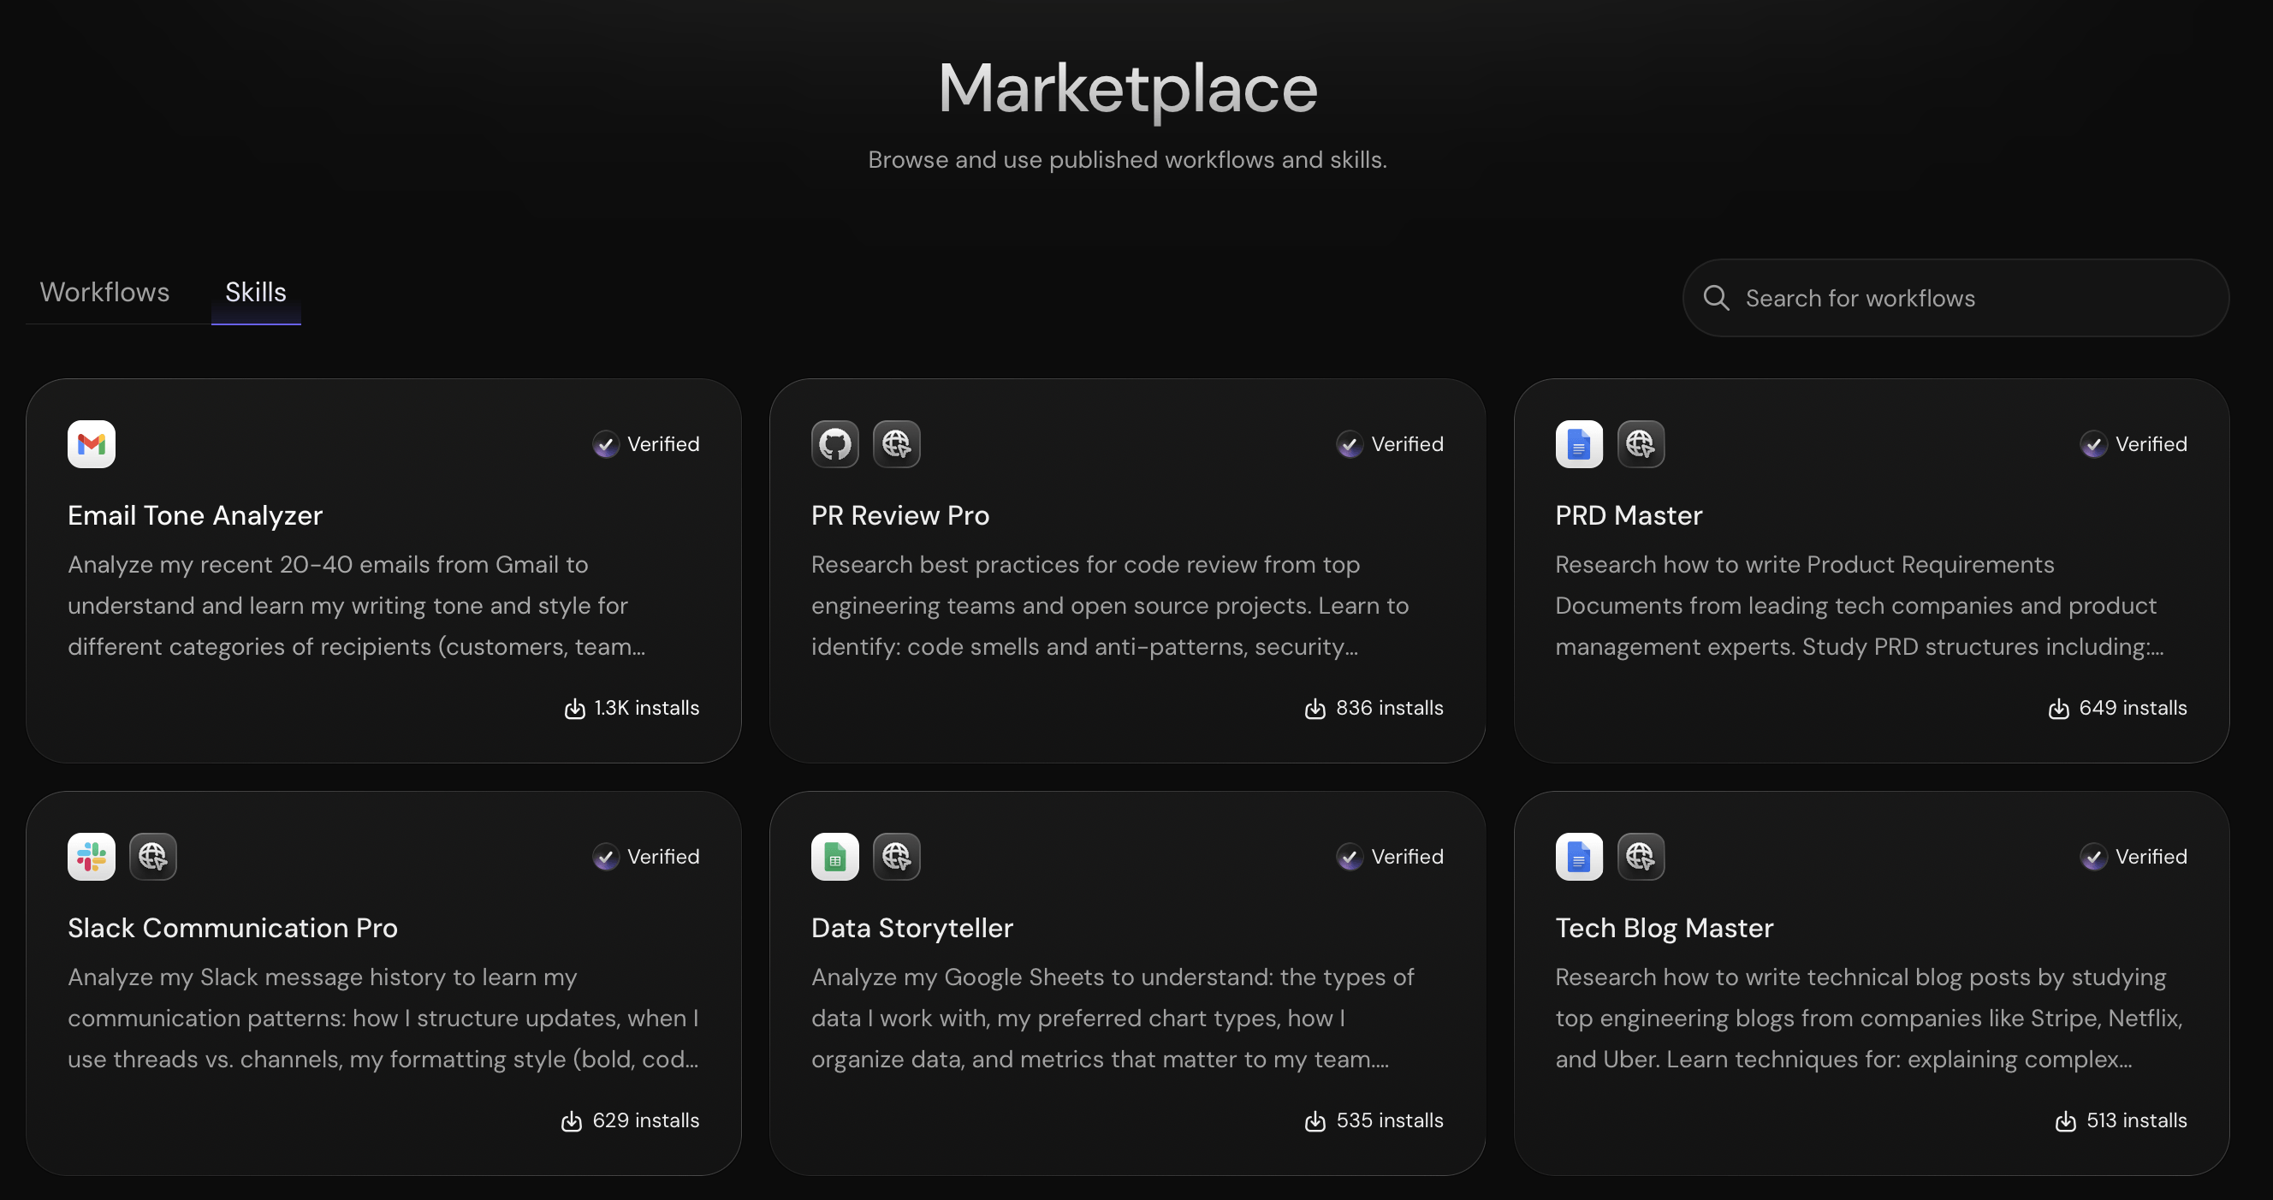2273x1200 pixels.
Task: Click the install icon on Email Tone Analyzer
Action: click(x=574, y=709)
